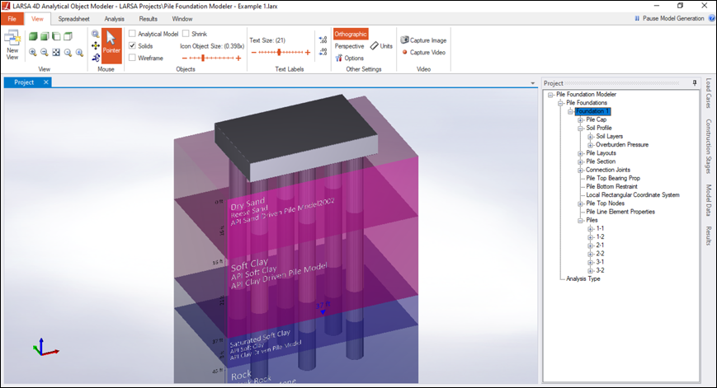Open the Construction Stages side tab
Viewport: 717px width, 388px height.
[708, 146]
